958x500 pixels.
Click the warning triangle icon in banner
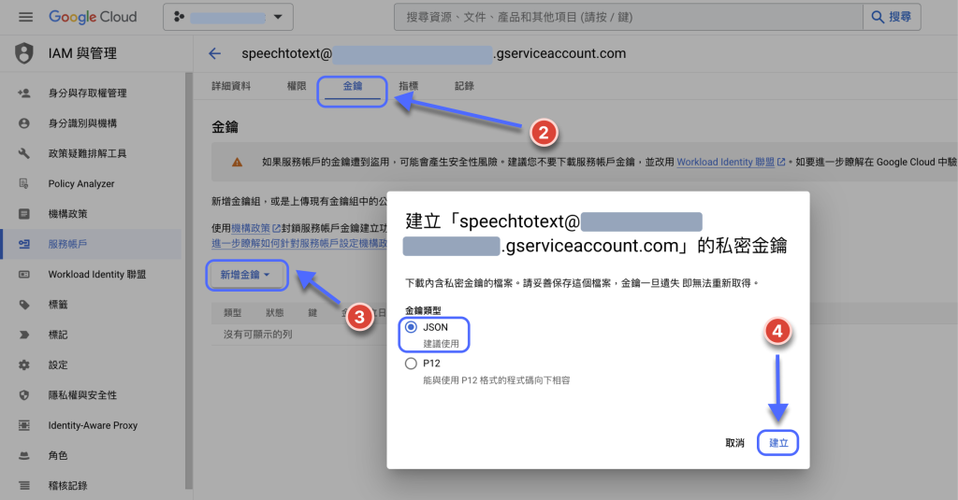point(237,163)
